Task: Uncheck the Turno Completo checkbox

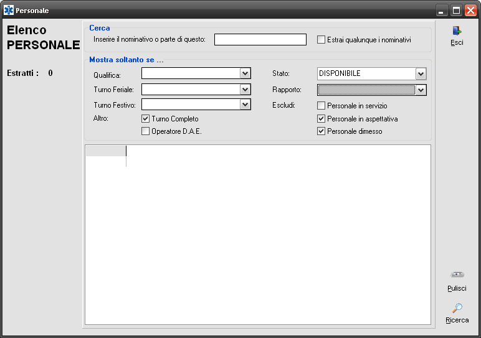Action: click(146, 119)
